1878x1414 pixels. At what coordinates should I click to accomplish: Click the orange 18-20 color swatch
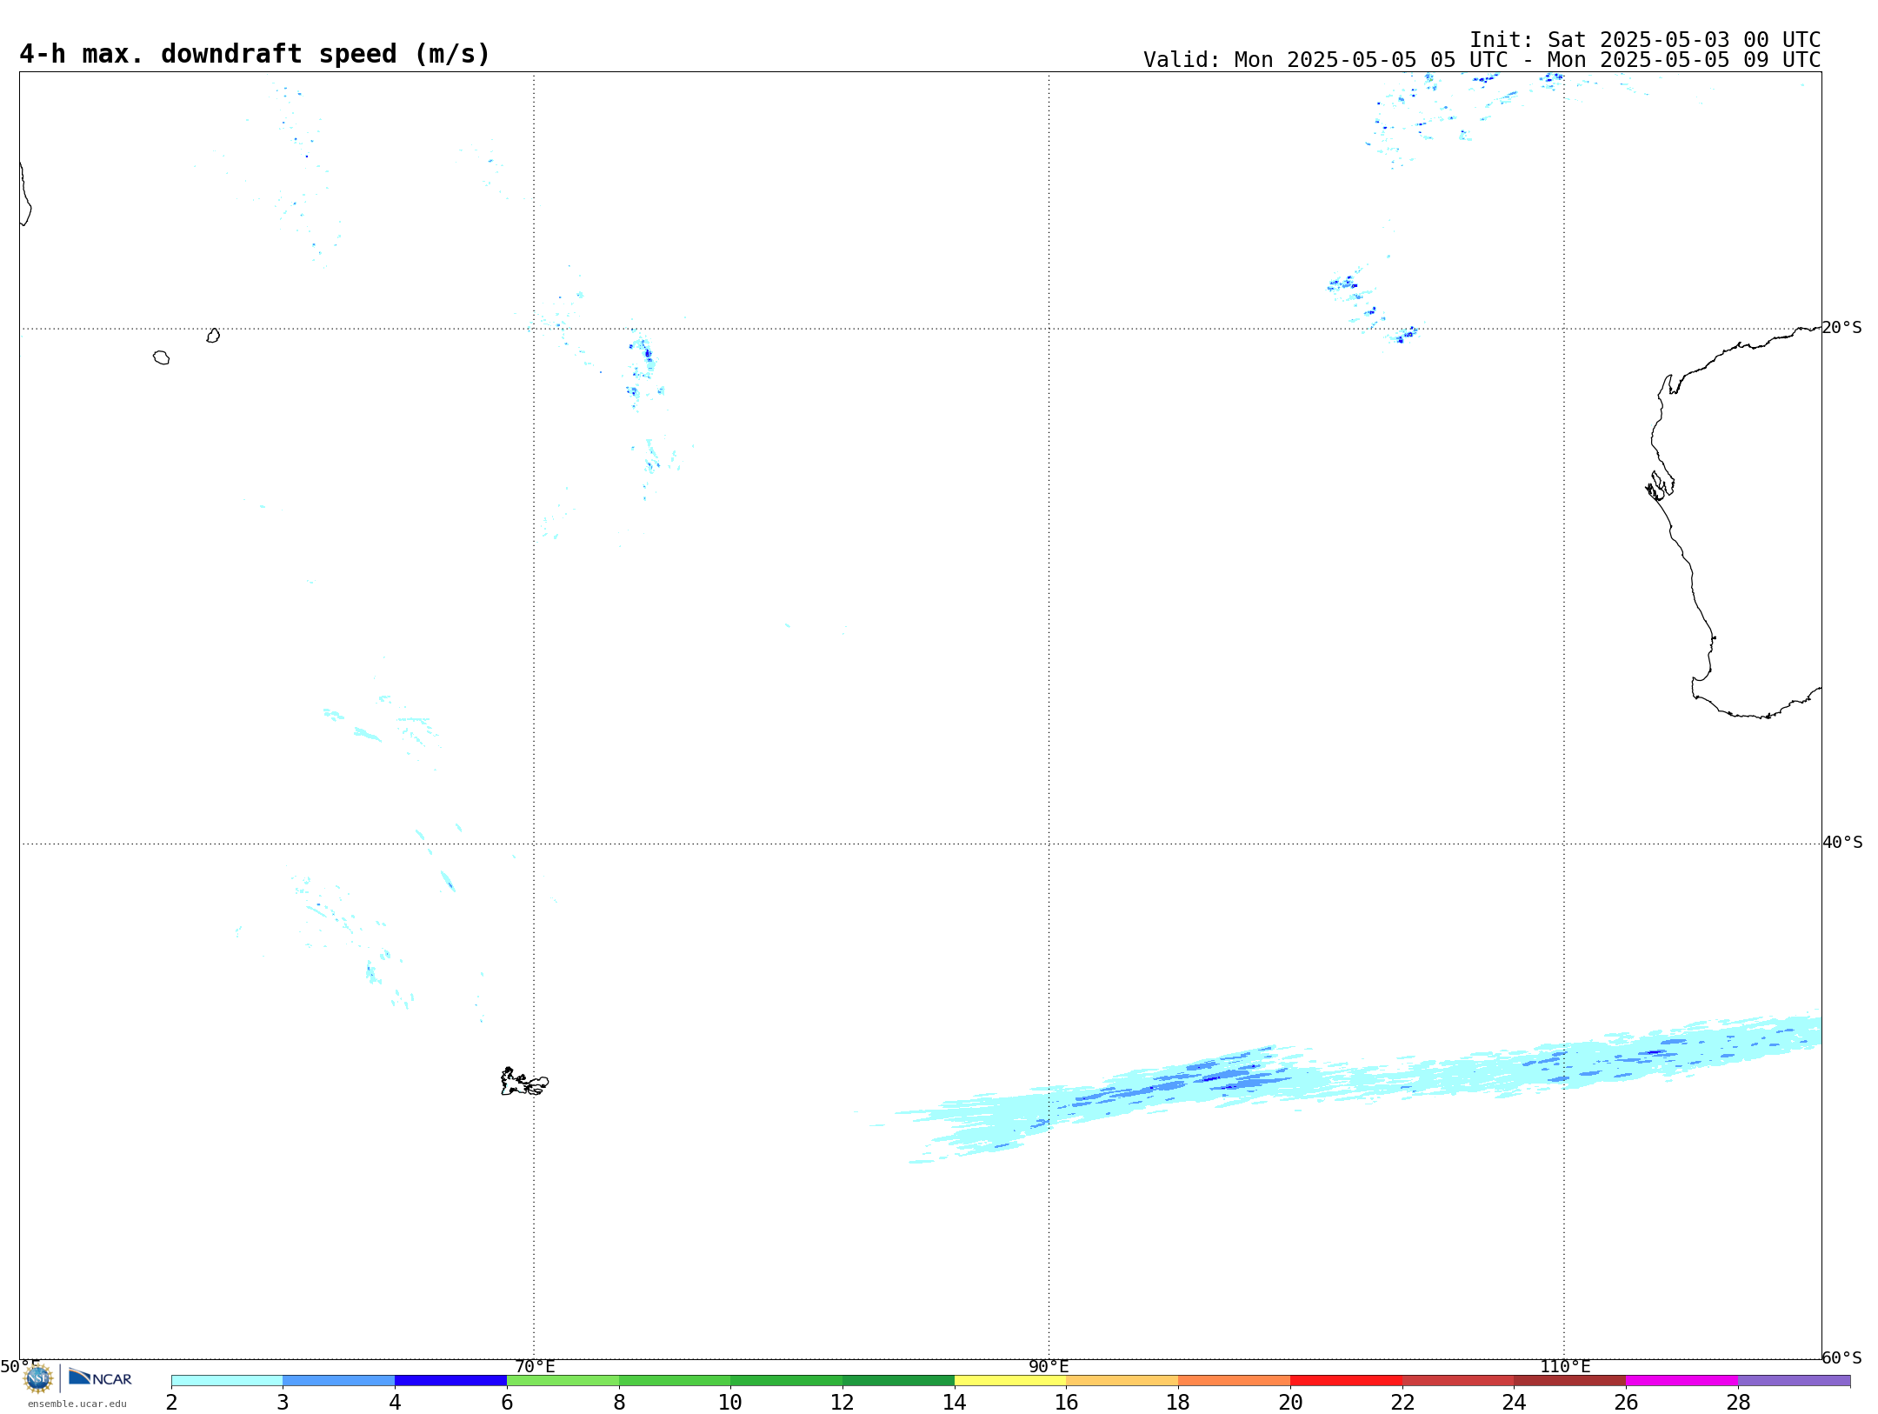coord(1235,1380)
